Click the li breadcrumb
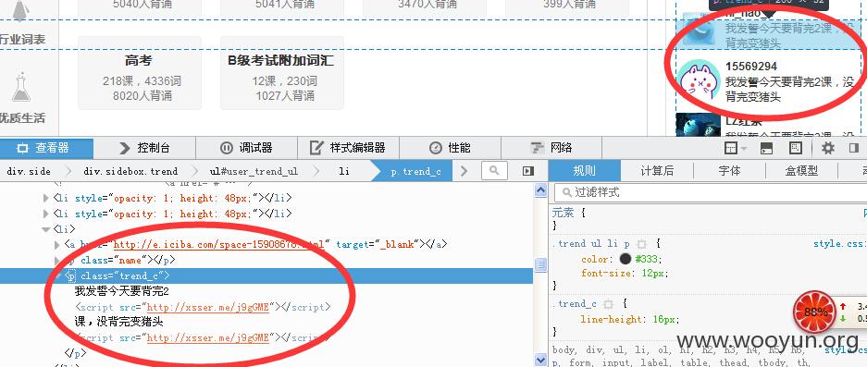Screen dimensions: 867x367 (344, 171)
